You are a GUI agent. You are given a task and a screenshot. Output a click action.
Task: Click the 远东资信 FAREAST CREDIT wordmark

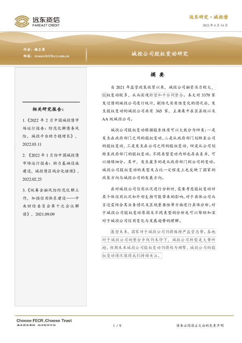pos(46,22)
